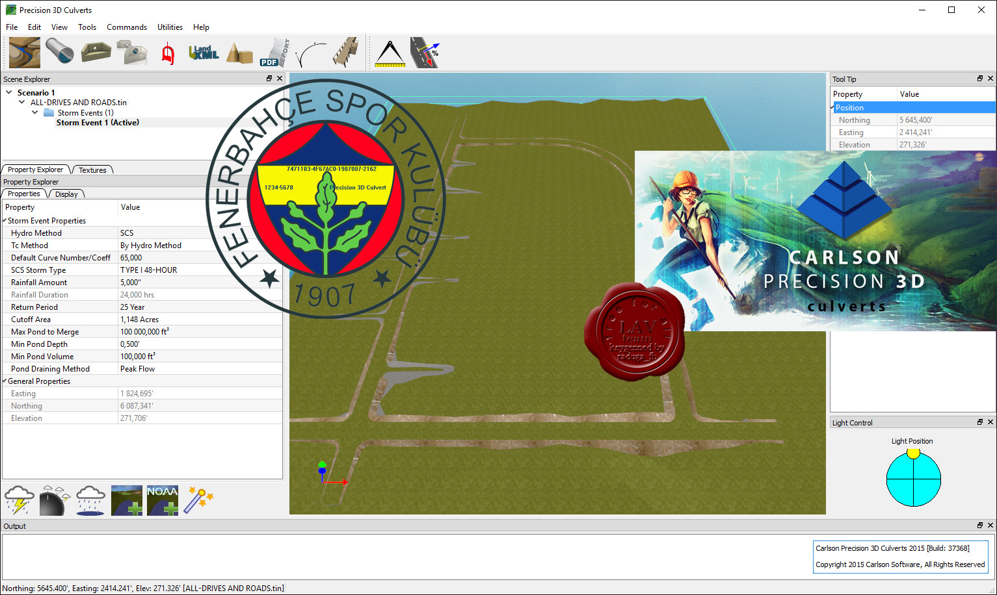Switch to the Display tab
Viewport: 997px width, 595px height.
click(66, 194)
